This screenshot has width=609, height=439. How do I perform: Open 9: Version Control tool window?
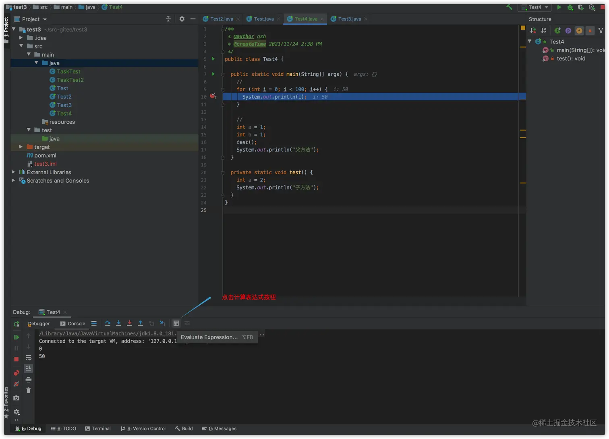click(143, 429)
